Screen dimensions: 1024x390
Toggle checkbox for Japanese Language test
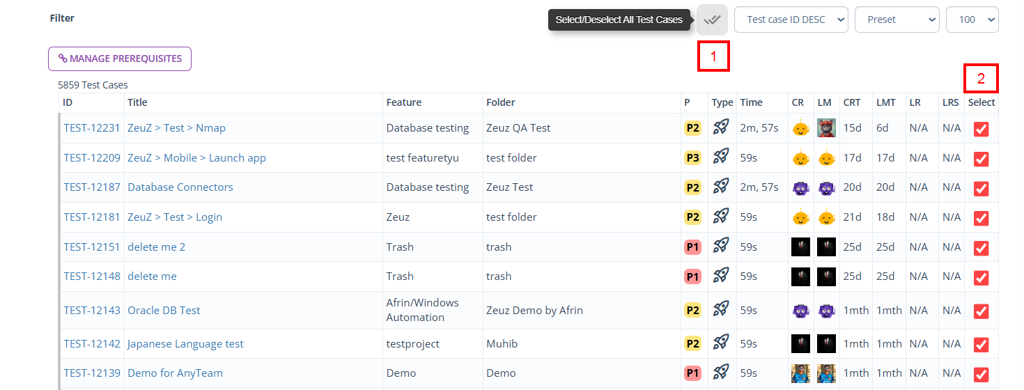(x=981, y=345)
